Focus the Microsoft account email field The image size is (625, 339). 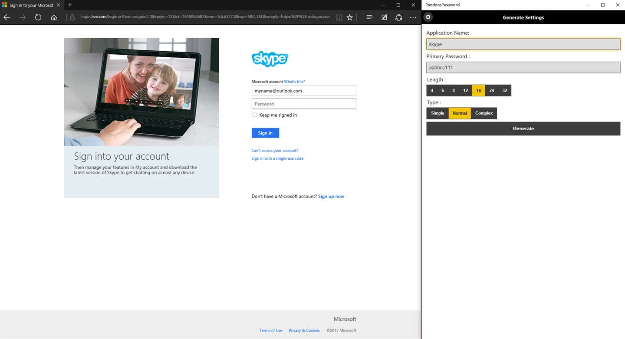(x=304, y=91)
